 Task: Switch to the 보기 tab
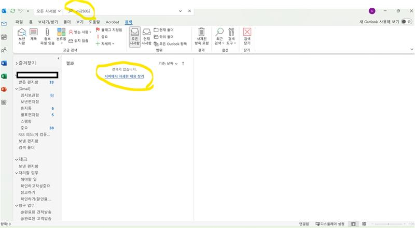point(80,22)
